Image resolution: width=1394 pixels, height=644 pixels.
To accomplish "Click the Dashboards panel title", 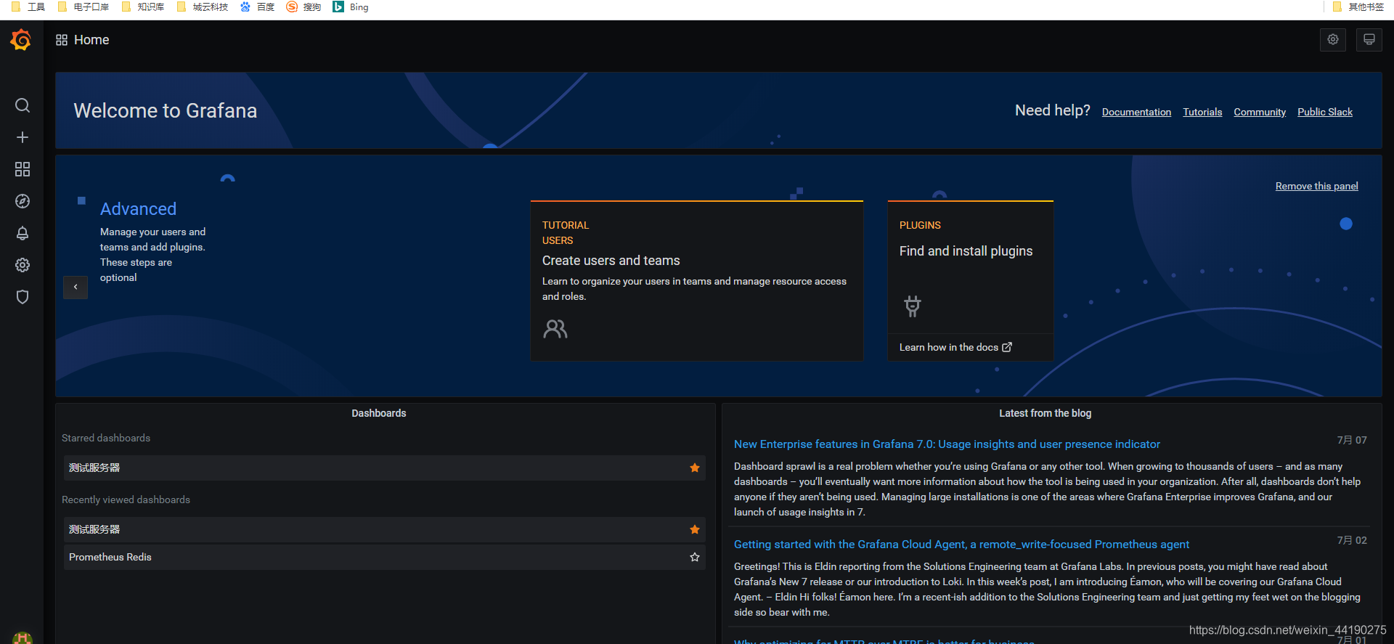I will (379, 413).
